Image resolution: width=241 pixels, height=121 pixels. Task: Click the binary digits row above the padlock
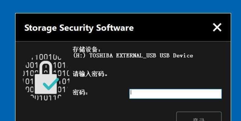coord(46,57)
